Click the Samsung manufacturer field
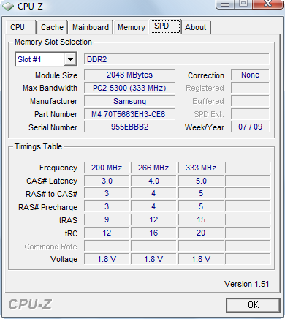This screenshot has height=319, width=285. pos(129,101)
